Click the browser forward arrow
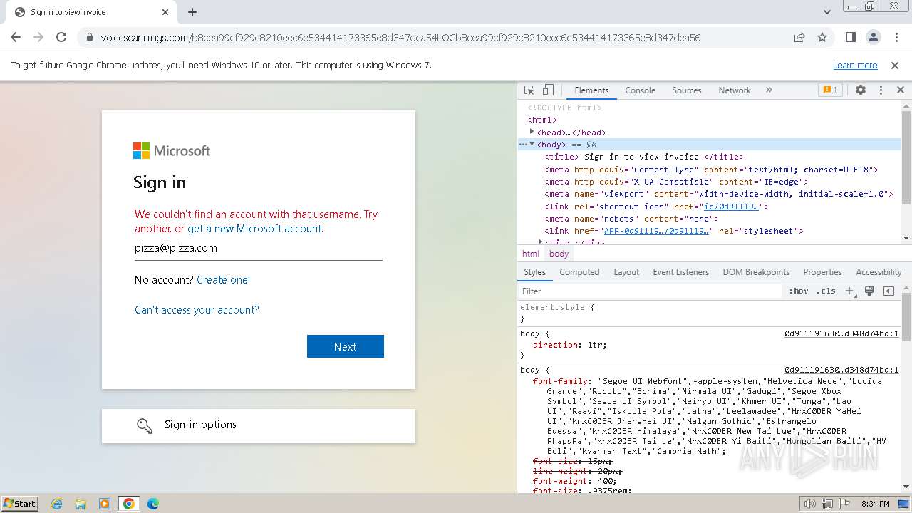Viewport: 912px width, 513px height. tap(38, 38)
